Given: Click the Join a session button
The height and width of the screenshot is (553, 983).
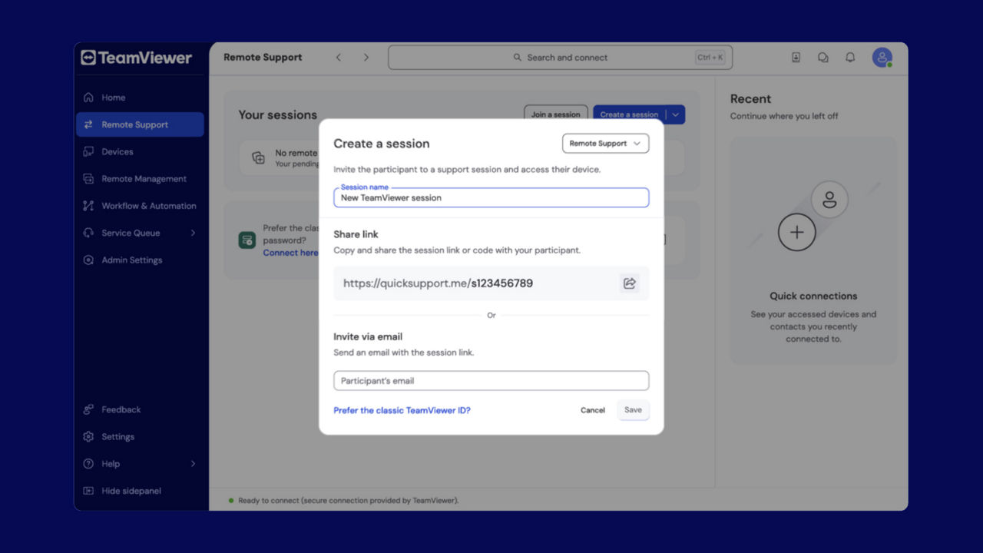Looking at the screenshot, I should (x=556, y=114).
